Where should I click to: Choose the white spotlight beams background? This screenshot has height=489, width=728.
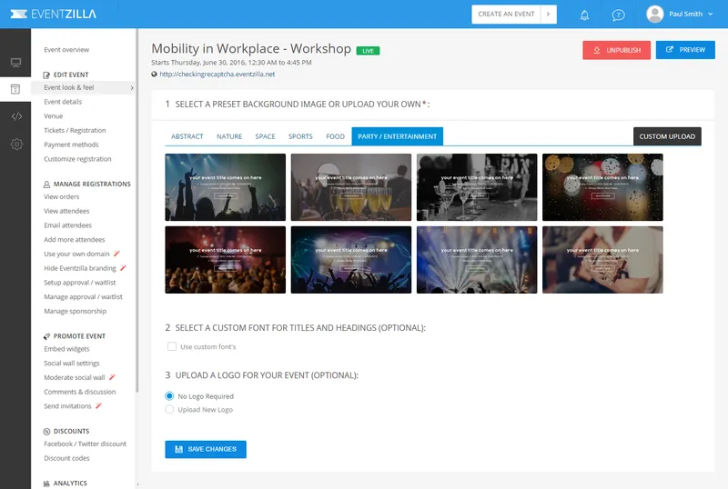(x=477, y=260)
